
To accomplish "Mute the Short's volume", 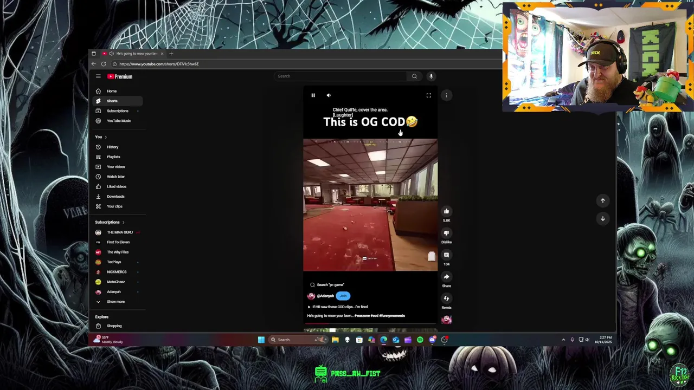I will 329,95.
